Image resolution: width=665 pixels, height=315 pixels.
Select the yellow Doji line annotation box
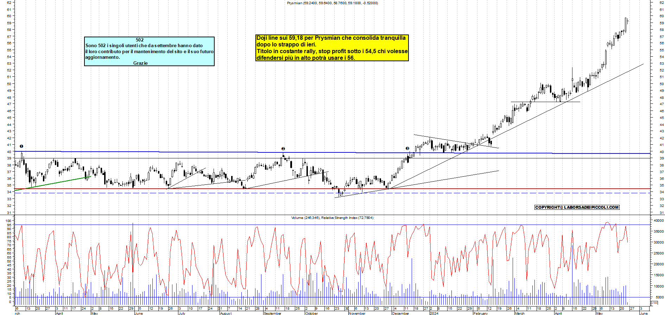(x=332, y=48)
